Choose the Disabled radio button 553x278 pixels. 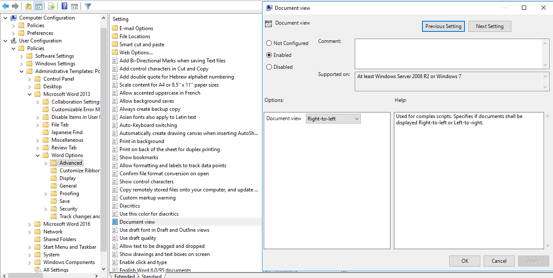[x=269, y=67]
